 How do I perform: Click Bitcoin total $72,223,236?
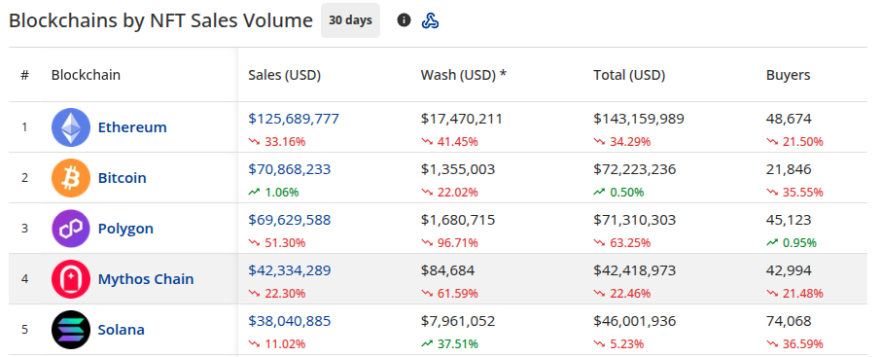635,169
